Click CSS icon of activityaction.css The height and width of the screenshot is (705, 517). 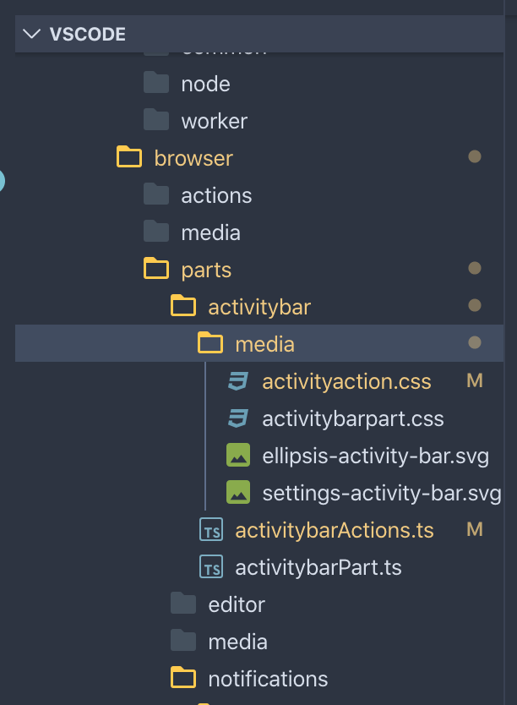tap(238, 381)
